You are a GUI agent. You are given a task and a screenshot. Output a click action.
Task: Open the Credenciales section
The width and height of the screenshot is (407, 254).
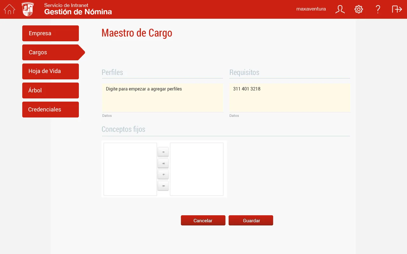click(51, 110)
